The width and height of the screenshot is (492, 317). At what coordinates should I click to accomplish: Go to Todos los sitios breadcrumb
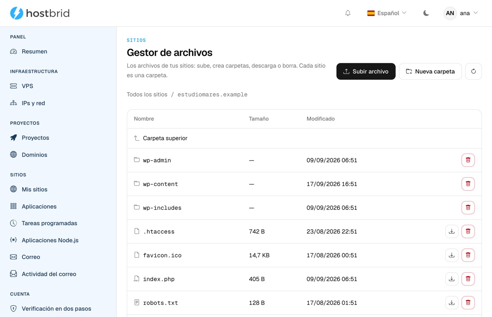pyautogui.click(x=147, y=94)
